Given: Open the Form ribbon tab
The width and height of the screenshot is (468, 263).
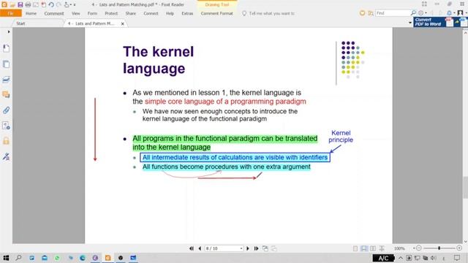Looking at the screenshot, I should 92,13.
